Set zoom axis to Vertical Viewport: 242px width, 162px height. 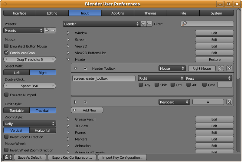point(17,130)
